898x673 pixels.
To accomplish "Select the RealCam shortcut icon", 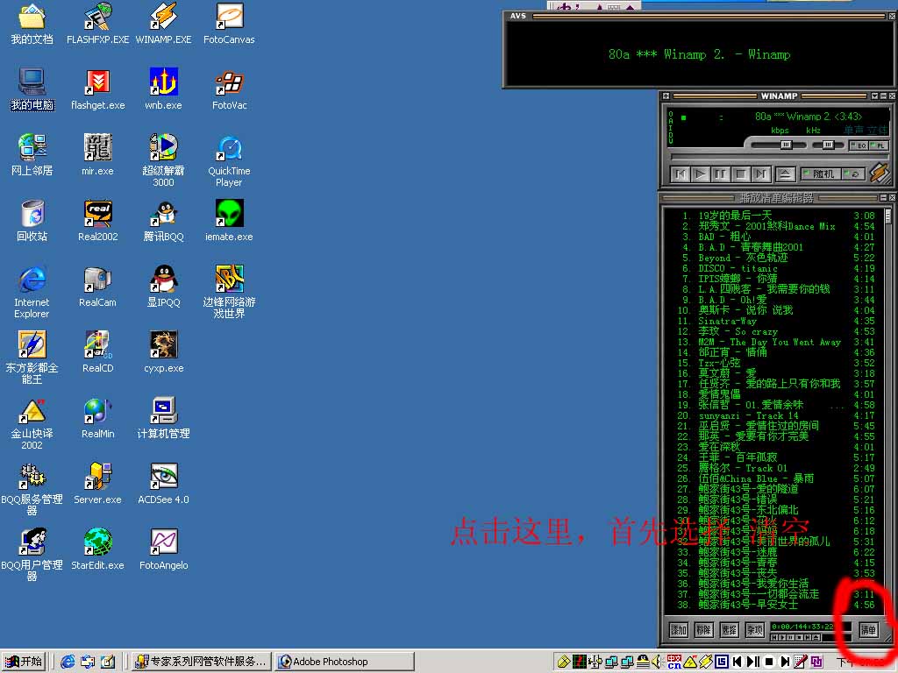I will [98, 287].
